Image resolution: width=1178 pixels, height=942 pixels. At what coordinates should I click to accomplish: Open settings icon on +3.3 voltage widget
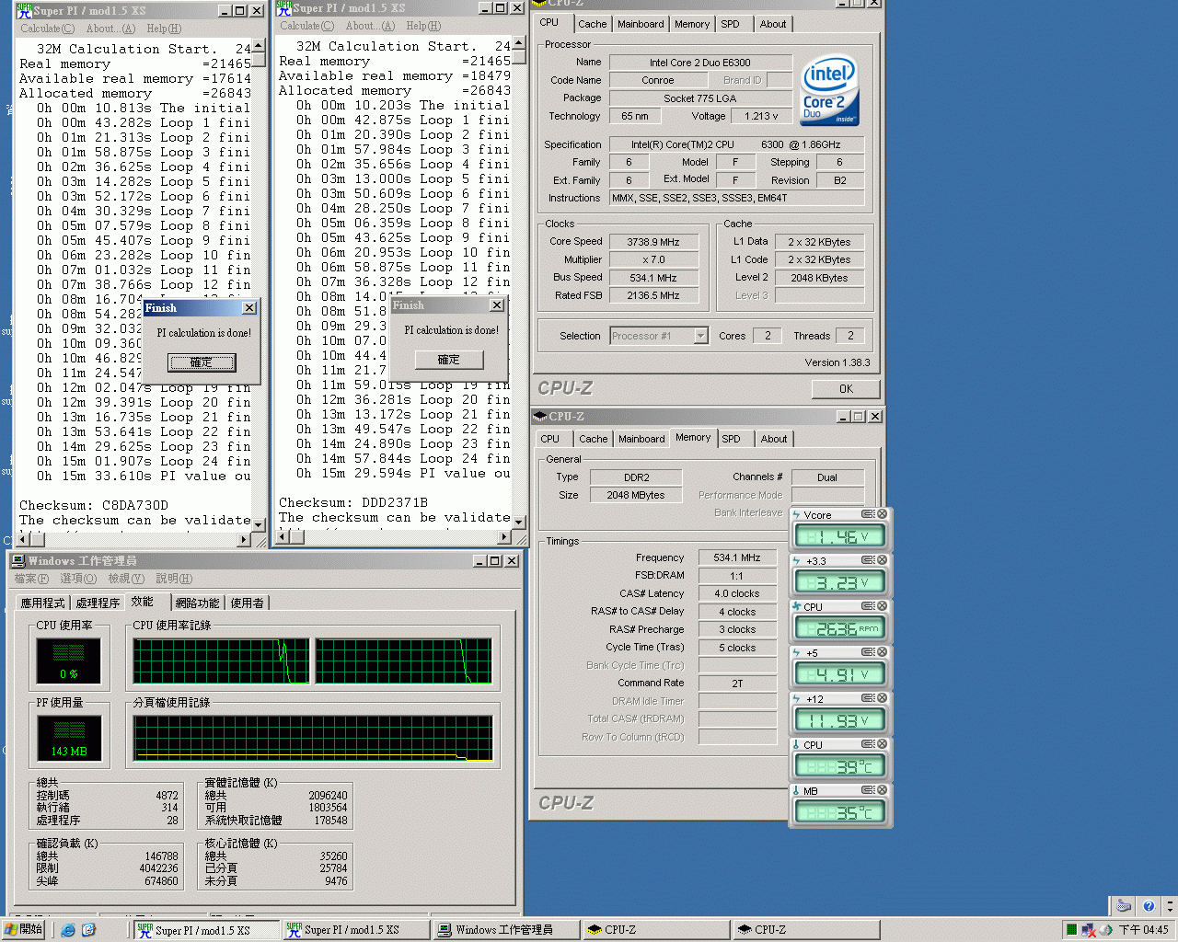868,560
